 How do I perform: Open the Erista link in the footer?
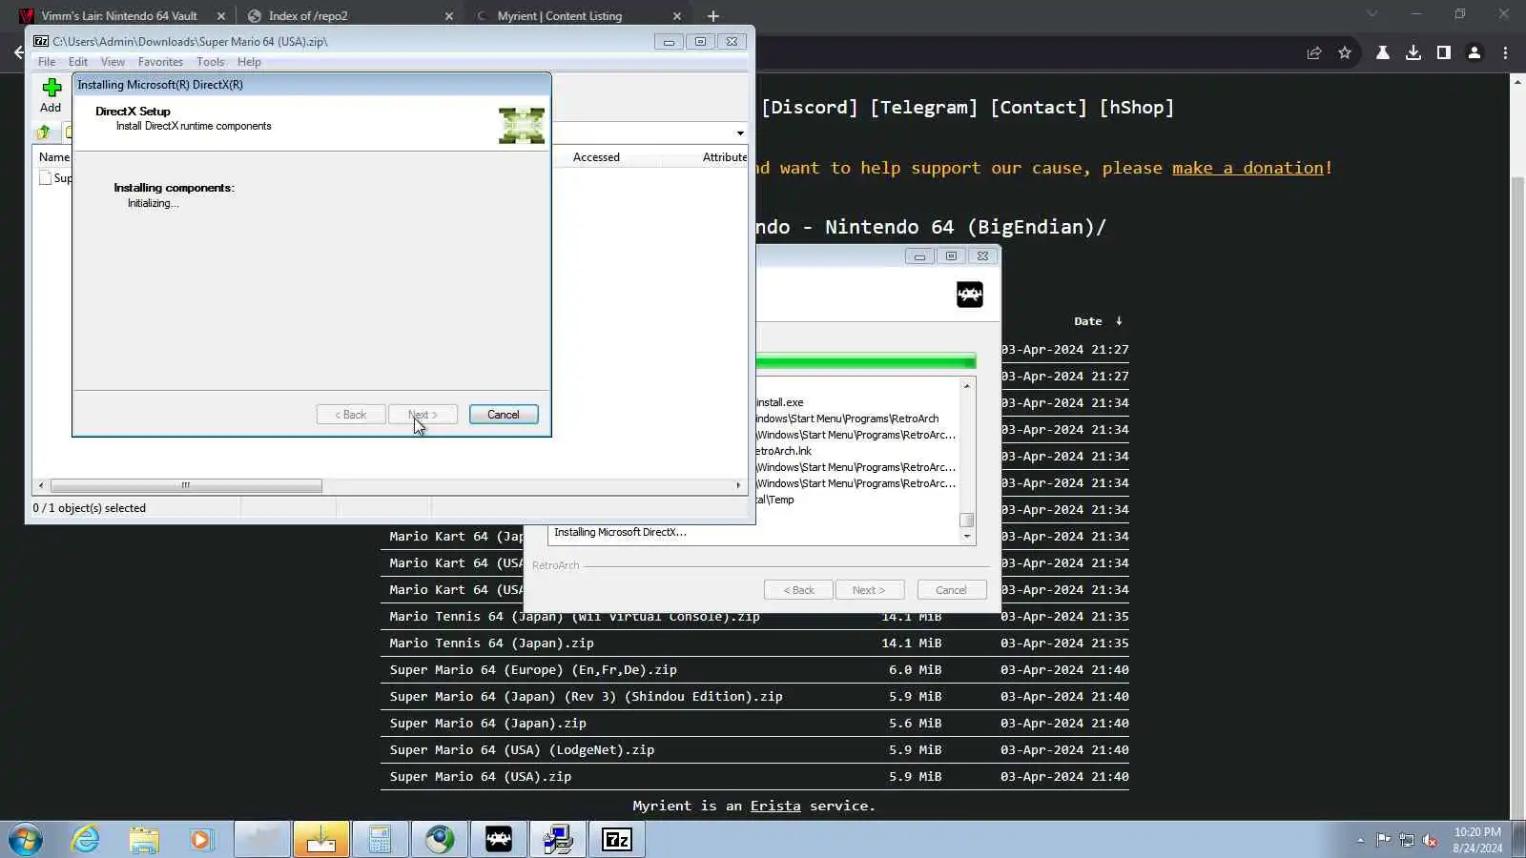(x=775, y=806)
